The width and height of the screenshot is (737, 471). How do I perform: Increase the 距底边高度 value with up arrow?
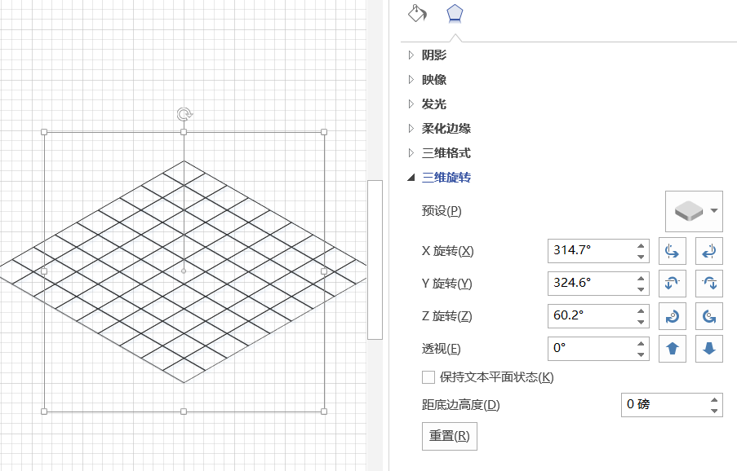(715, 400)
